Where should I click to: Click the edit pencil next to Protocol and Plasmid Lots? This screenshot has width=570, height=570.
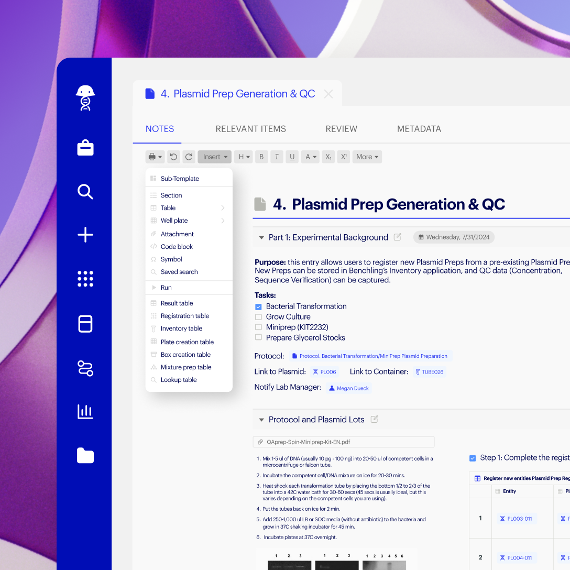pyautogui.click(x=375, y=419)
